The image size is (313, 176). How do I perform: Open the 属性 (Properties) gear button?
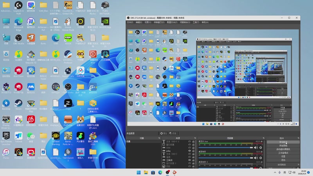coord(163,133)
